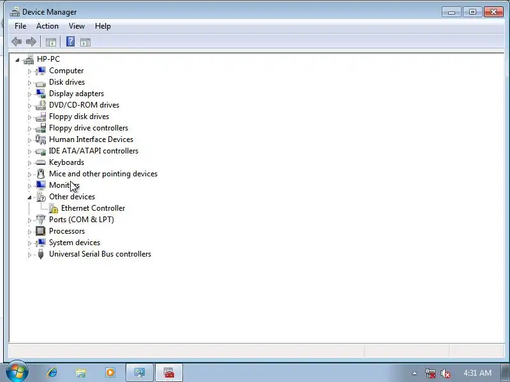
Task: Click the Ethernet Controller warning icon
Action: tap(54, 208)
